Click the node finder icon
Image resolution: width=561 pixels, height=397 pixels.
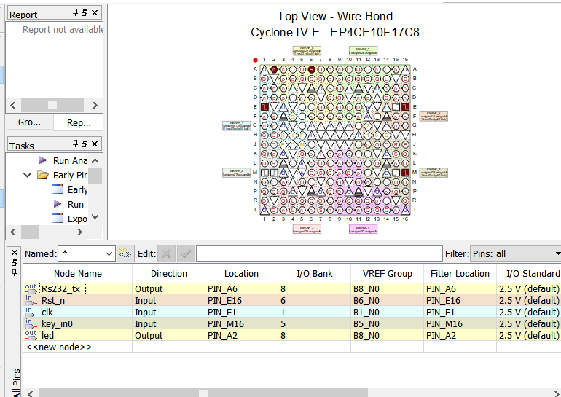125,253
